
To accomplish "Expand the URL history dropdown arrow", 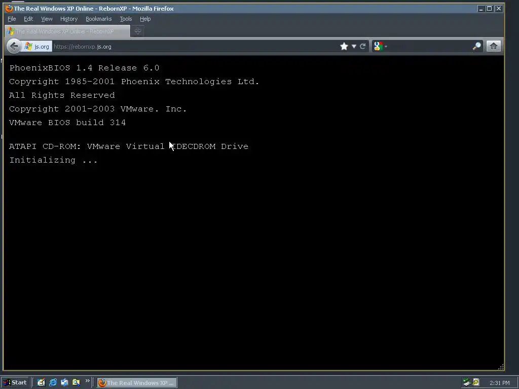I will 354,47.
